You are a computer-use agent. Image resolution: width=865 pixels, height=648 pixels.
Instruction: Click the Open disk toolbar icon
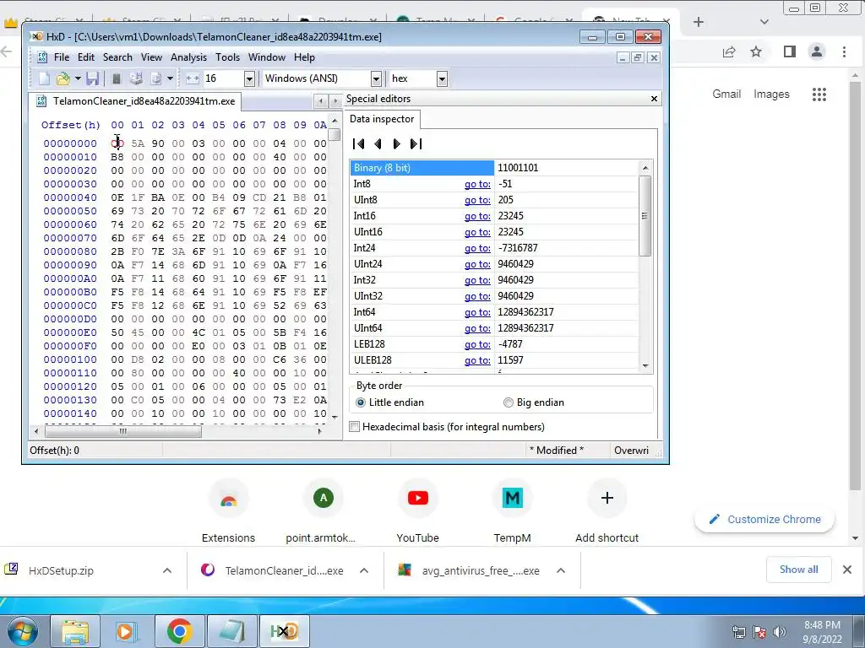(x=136, y=78)
